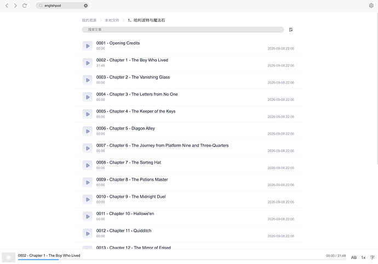Clear the englishpod search text
This screenshot has height=264, width=378.
pos(85,5)
